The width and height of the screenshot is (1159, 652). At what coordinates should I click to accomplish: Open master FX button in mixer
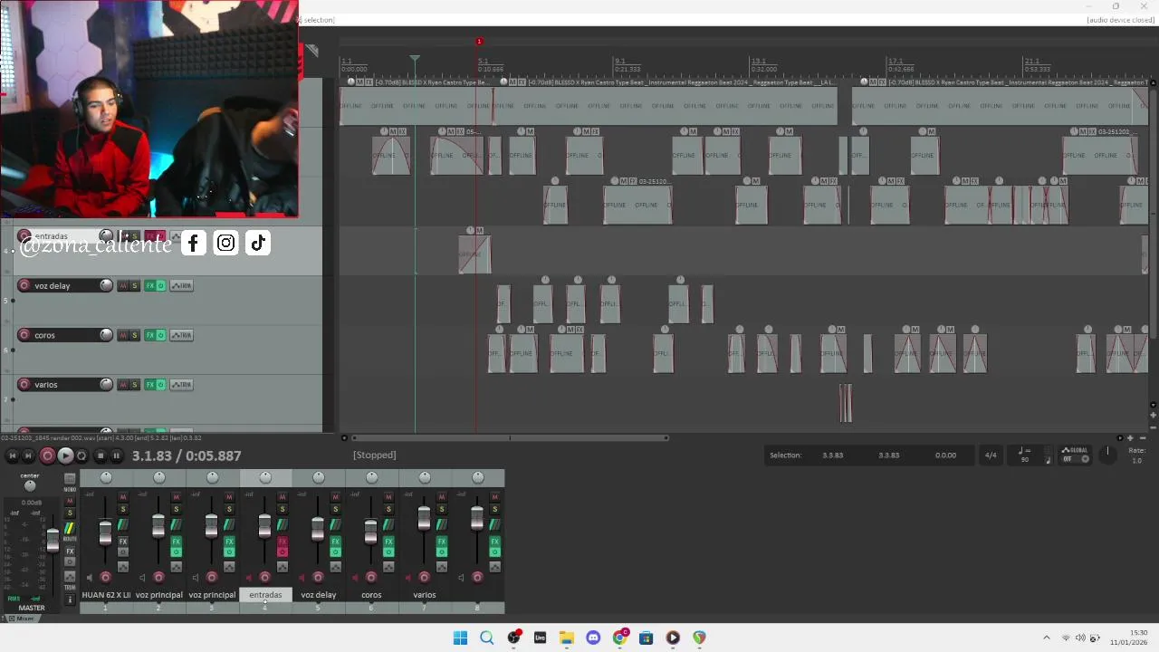click(x=70, y=551)
